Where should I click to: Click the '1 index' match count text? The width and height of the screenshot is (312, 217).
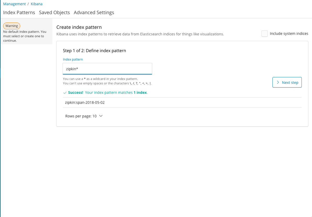[x=140, y=93]
